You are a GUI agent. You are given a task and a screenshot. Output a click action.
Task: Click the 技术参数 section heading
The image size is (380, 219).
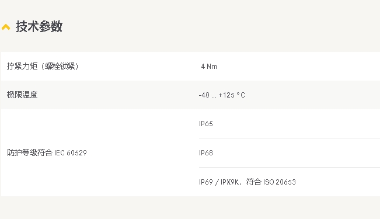(x=39, y=26)
